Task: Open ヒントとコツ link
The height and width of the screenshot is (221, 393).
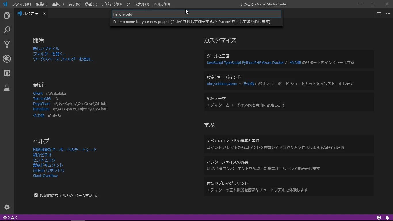Action: [44, 160]
